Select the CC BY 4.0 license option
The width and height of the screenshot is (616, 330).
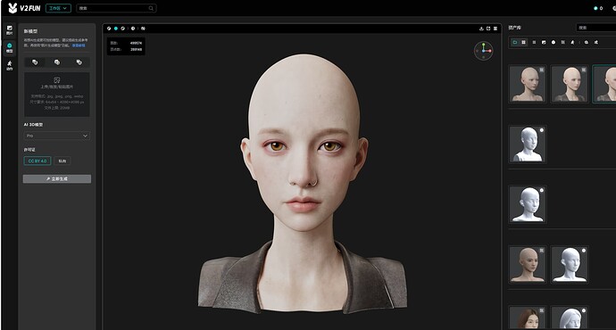click(37, 161)
